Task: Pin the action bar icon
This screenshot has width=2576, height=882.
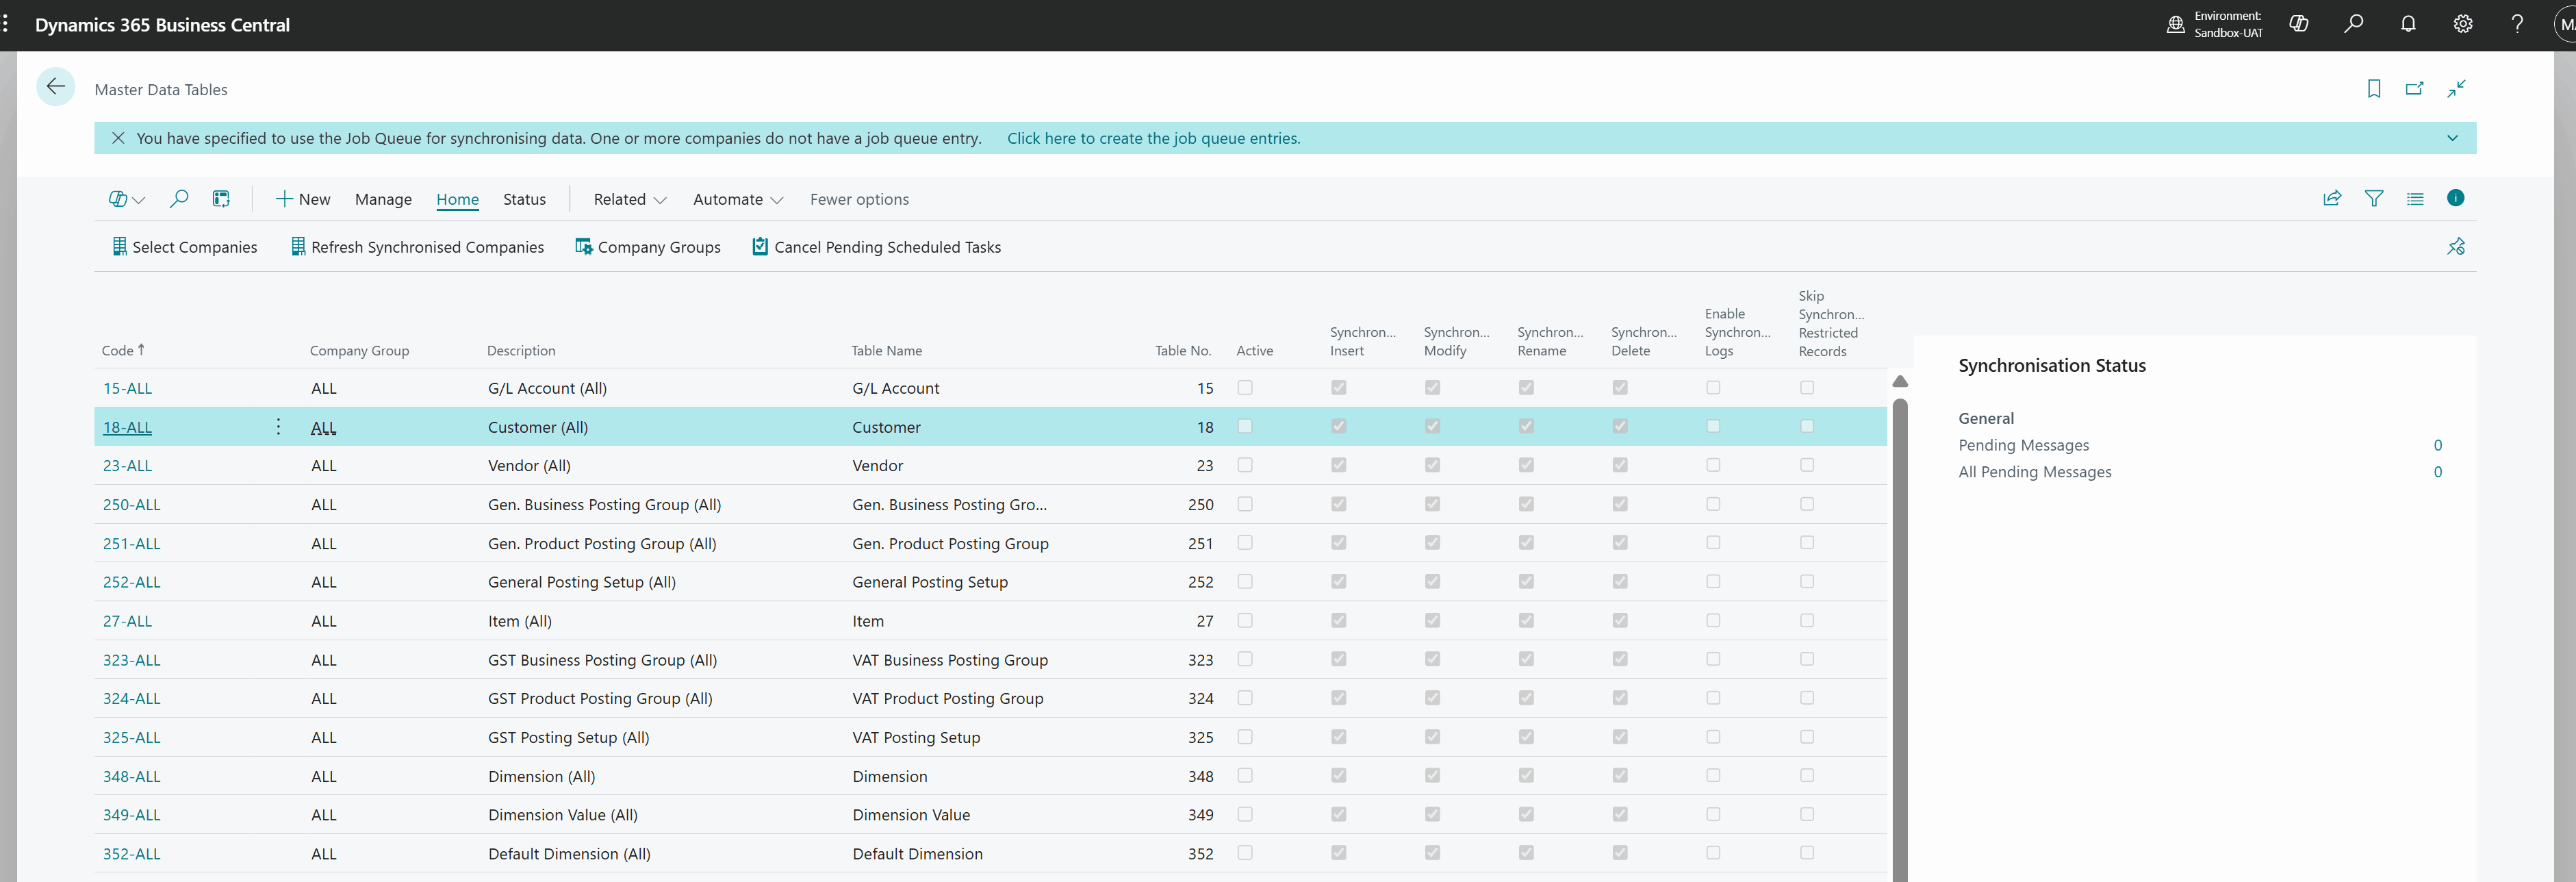Action: tap(2456, 246)
